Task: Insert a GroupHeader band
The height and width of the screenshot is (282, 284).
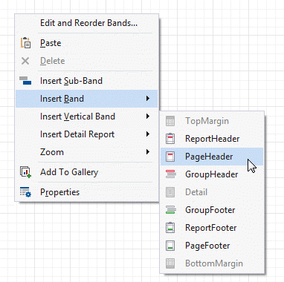Action: click(x=212, y=174)
